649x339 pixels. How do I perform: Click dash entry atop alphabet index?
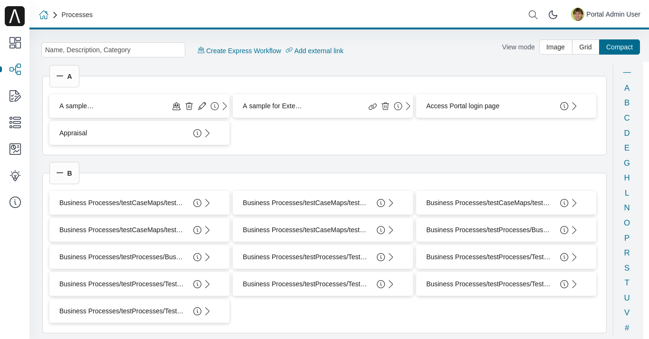(x=627, y=73)
